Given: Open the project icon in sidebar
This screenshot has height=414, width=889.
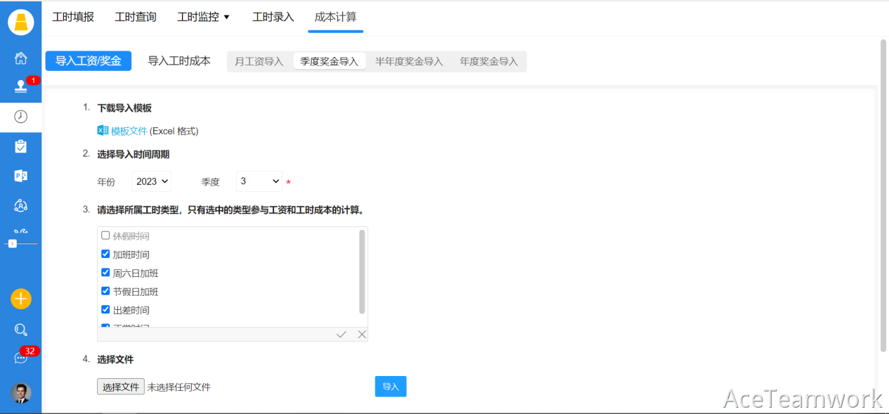Looking at the screenshot, I should coord(21,176).
